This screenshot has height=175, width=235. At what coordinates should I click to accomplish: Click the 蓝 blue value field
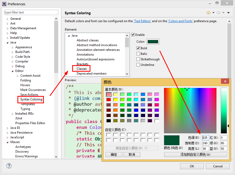click(224, 149)
